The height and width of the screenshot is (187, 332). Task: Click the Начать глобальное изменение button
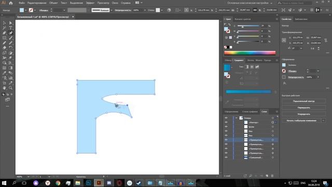point(301,121)
